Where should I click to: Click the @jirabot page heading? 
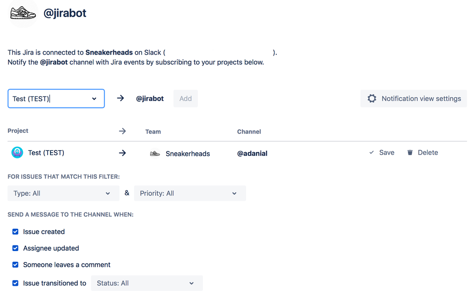tap(65, 13)
